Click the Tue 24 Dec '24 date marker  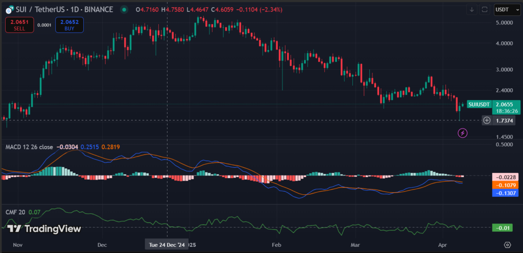coord(167,245)
